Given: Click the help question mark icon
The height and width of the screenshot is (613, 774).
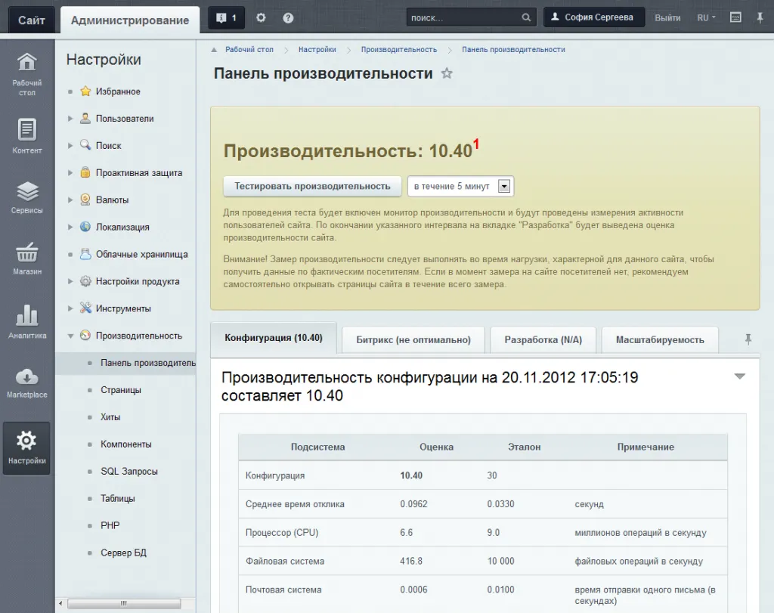Looking at the screenshot, I should [288, 18].
